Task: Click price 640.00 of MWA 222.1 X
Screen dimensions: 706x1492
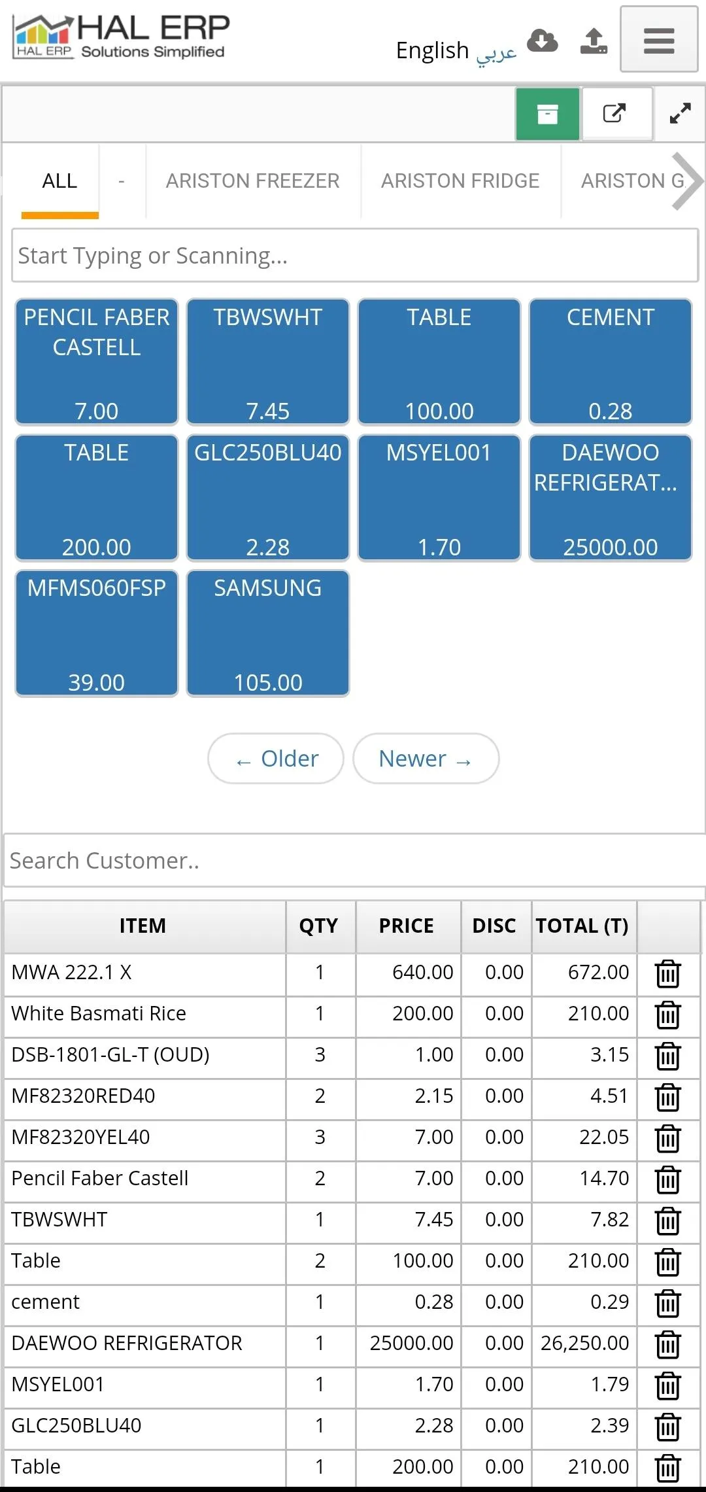Action: tap(422, 973)
